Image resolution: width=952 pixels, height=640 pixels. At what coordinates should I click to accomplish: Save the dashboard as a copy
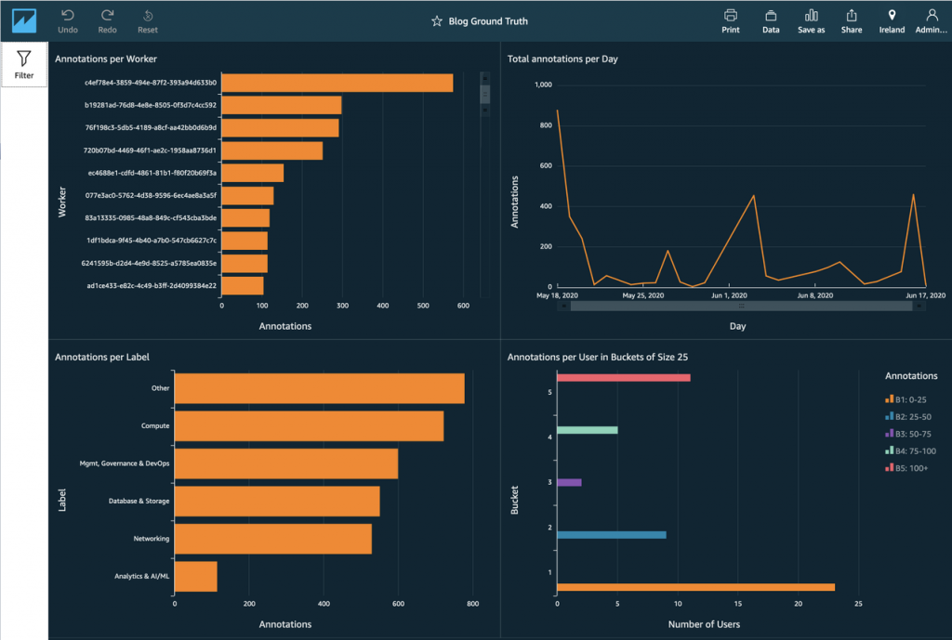pos(811,20)
